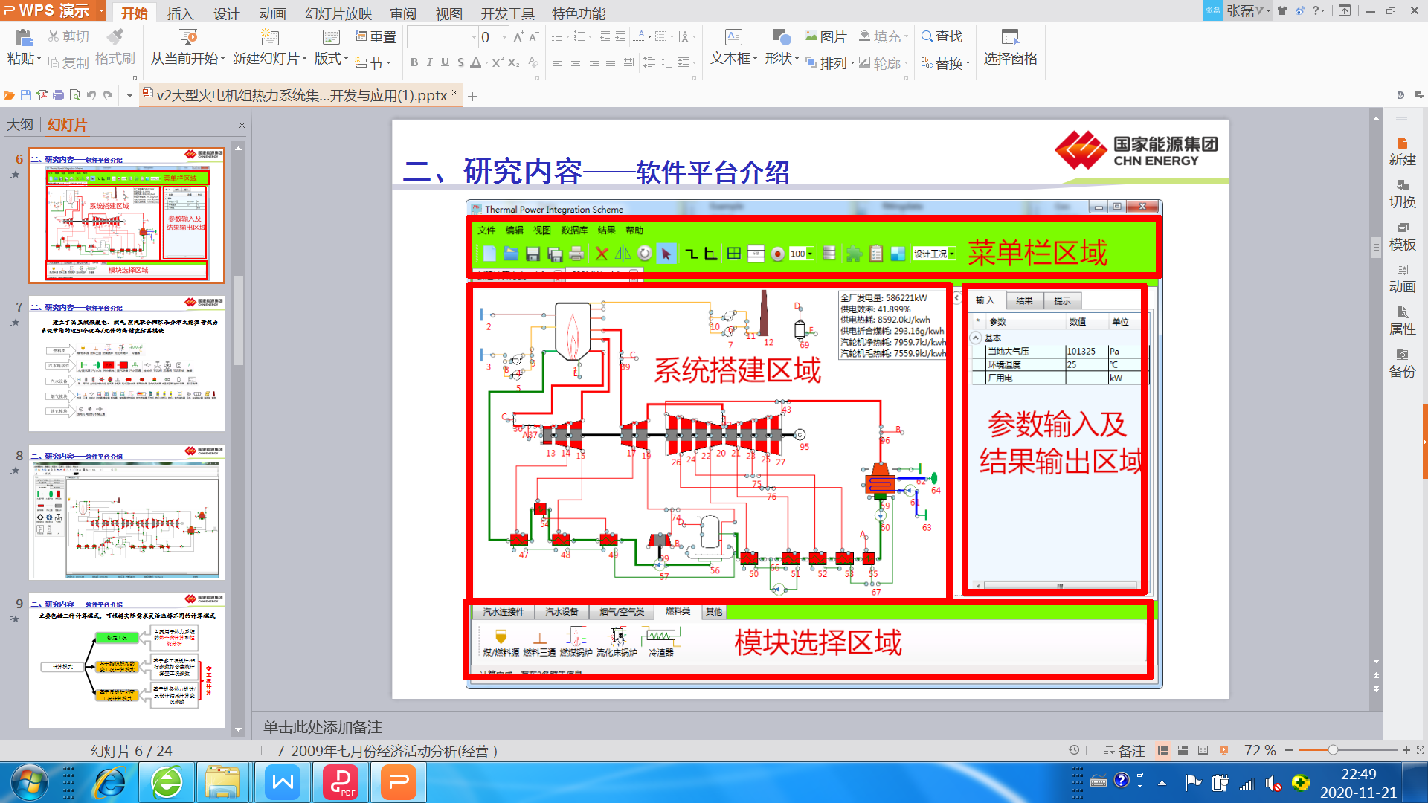Open the New (新建) side panel
Viewport: 1428px width, 803px height.
click(1402, 151)
